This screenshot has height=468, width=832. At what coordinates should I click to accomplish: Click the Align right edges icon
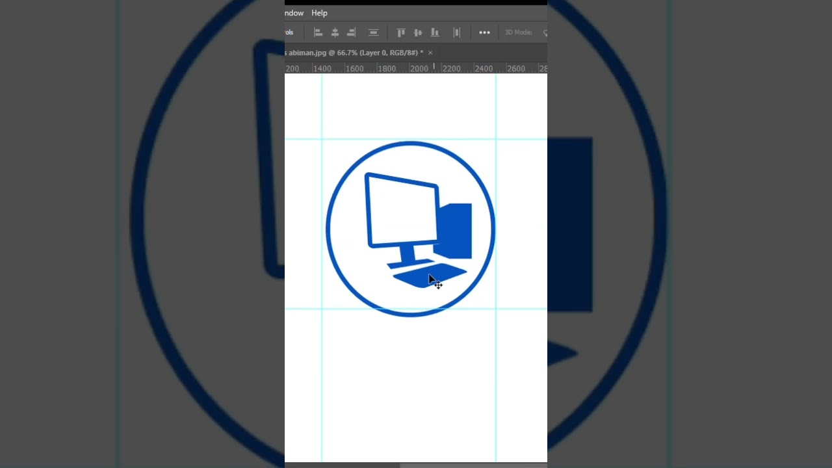[x=352, y=32]
